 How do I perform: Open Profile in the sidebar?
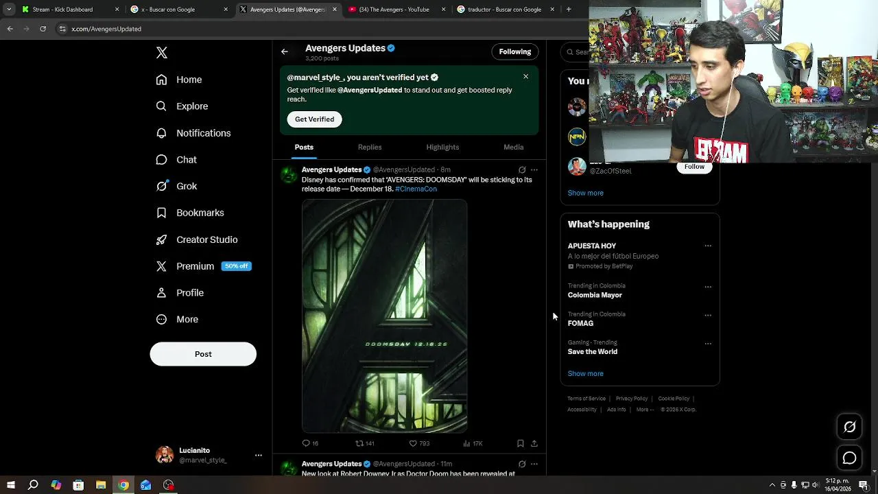pos(180,293)
